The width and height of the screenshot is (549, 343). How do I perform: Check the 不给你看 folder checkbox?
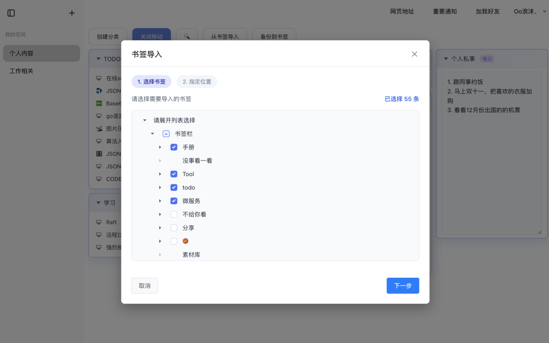point(174,214)
